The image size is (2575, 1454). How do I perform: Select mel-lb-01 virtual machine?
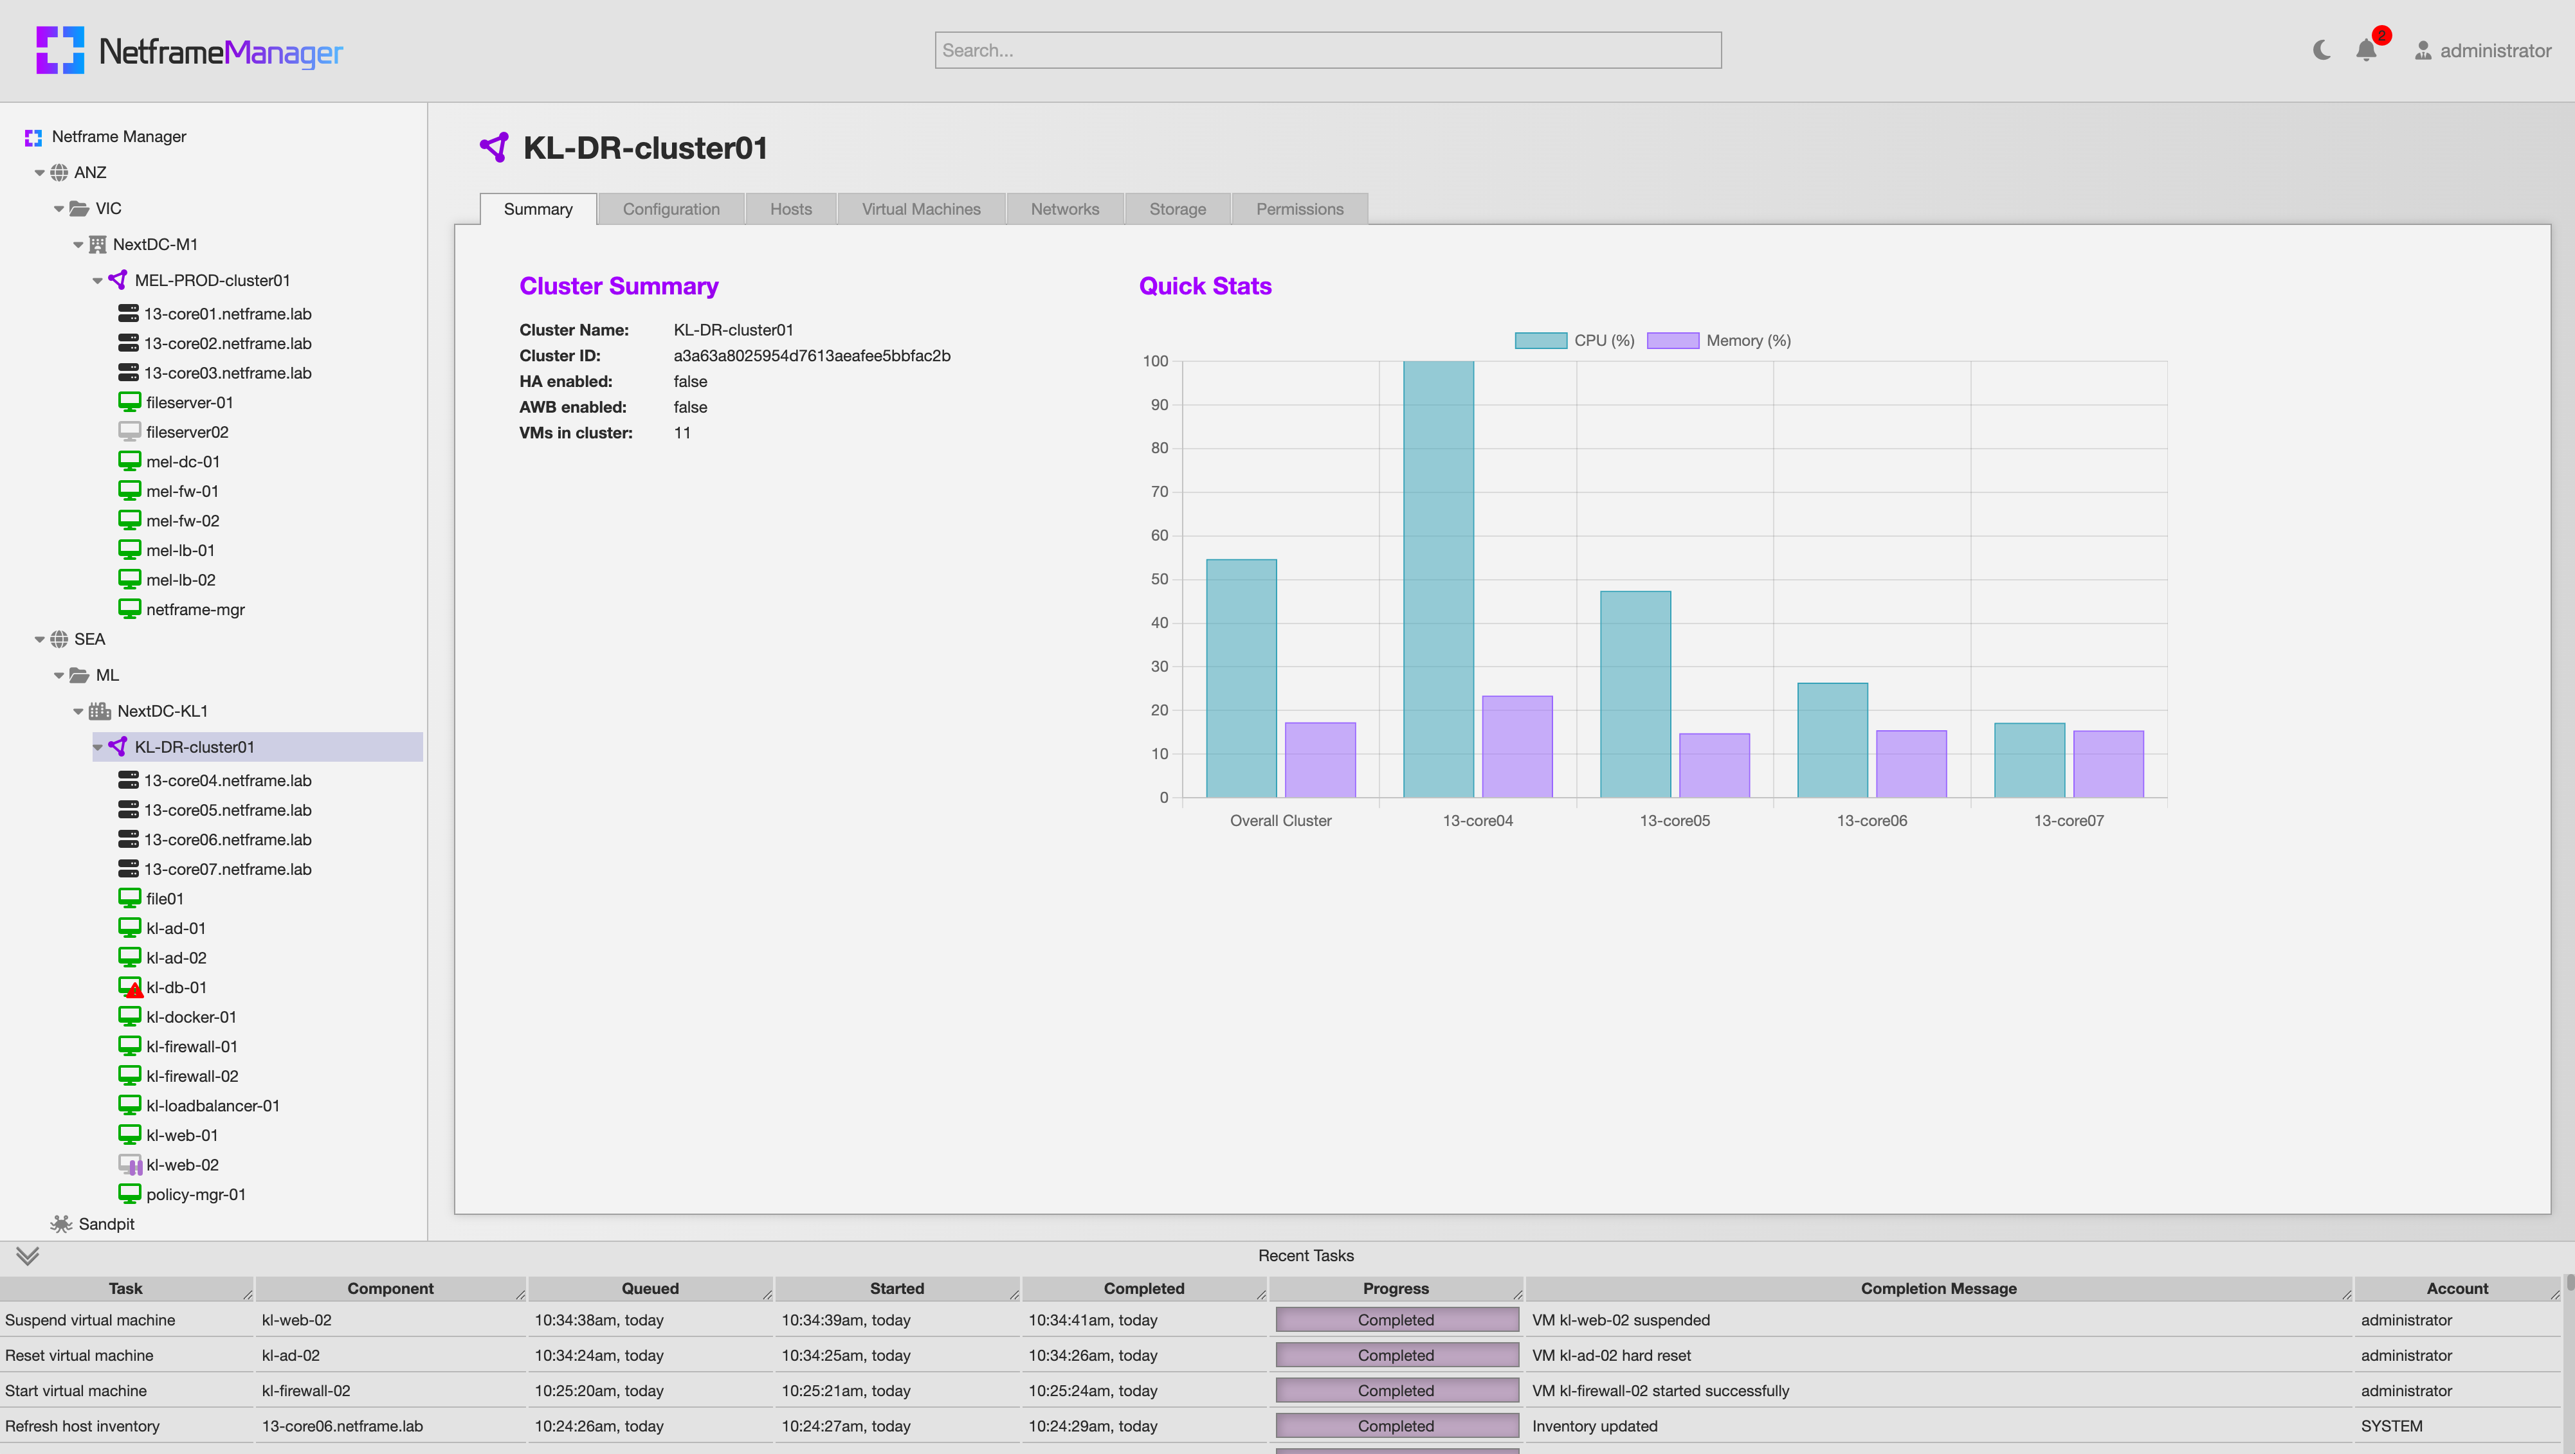pyautogui.click(x=181, y=551)
